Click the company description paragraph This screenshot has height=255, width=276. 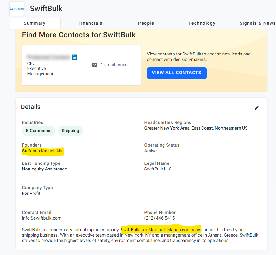coord(140,235)
